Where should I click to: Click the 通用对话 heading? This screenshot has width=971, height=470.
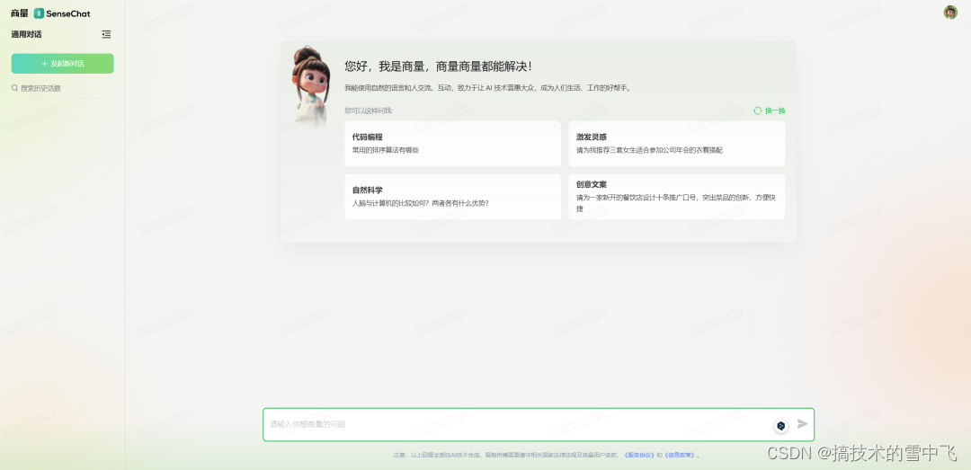click(x=27, y=35)
